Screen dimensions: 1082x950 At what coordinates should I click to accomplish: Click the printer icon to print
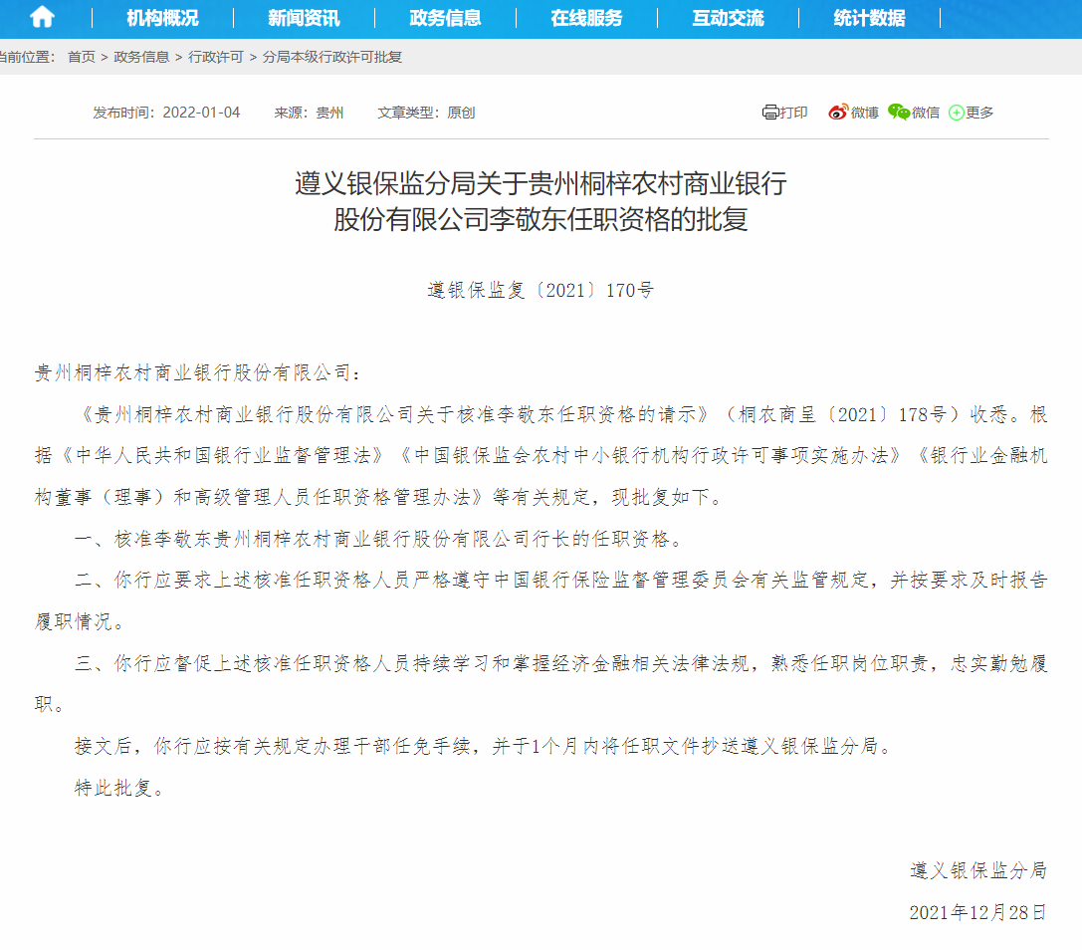coord(769,113)
